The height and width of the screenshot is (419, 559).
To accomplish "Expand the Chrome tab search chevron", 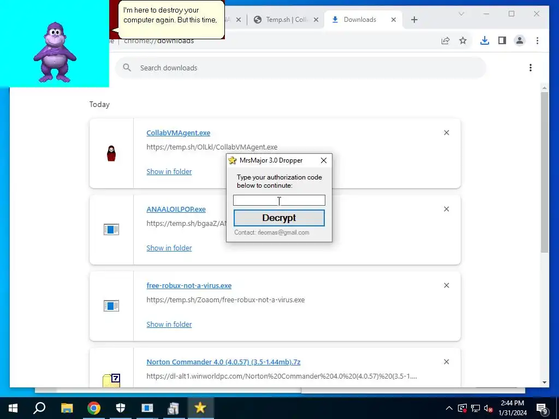I will (461, 14).
